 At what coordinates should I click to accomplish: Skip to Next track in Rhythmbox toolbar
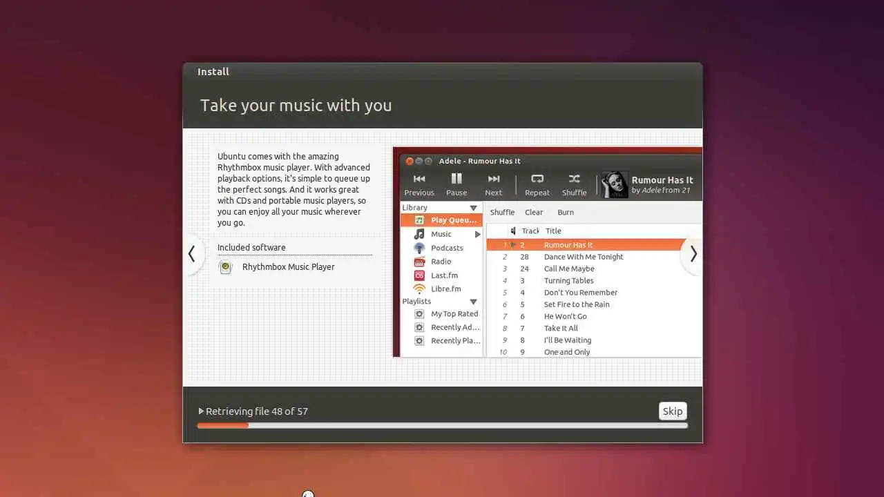tap(494, 179)
